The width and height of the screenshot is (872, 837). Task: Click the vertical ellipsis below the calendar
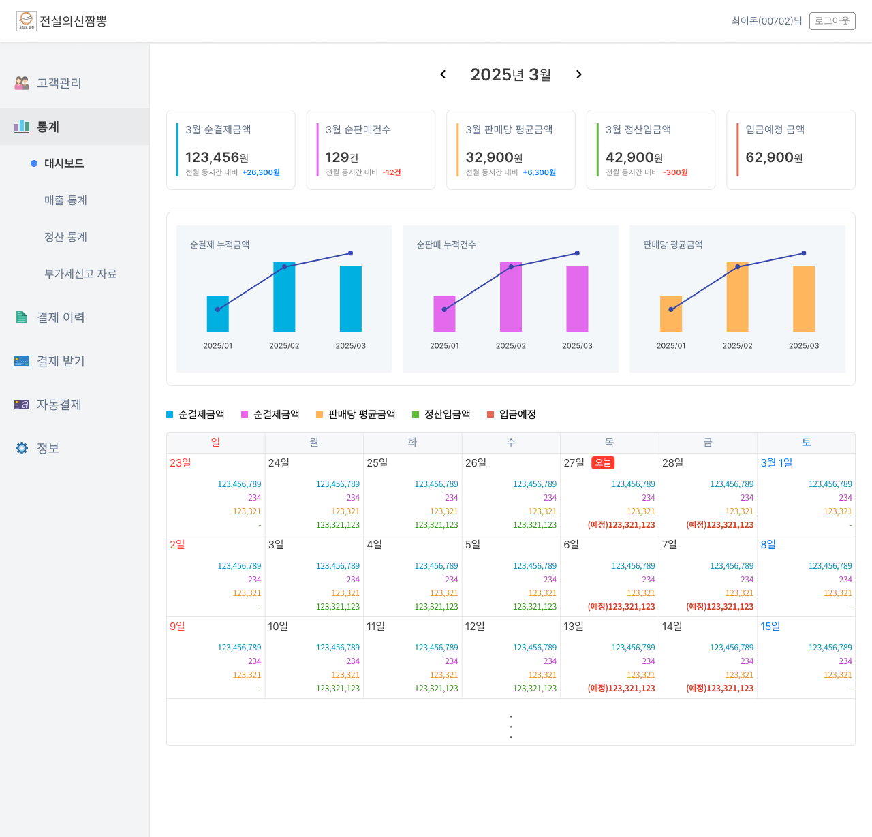point(511,727)
